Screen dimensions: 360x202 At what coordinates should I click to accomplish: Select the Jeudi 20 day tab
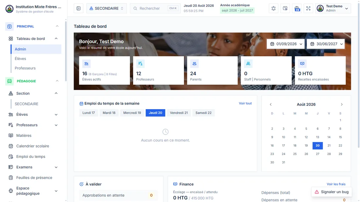155,113
